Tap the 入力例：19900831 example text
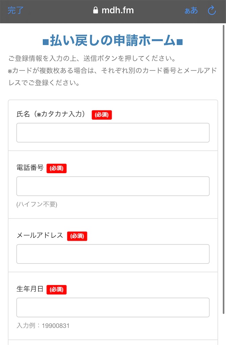This screenshot has height=345, width=226. tap(42, 325)
